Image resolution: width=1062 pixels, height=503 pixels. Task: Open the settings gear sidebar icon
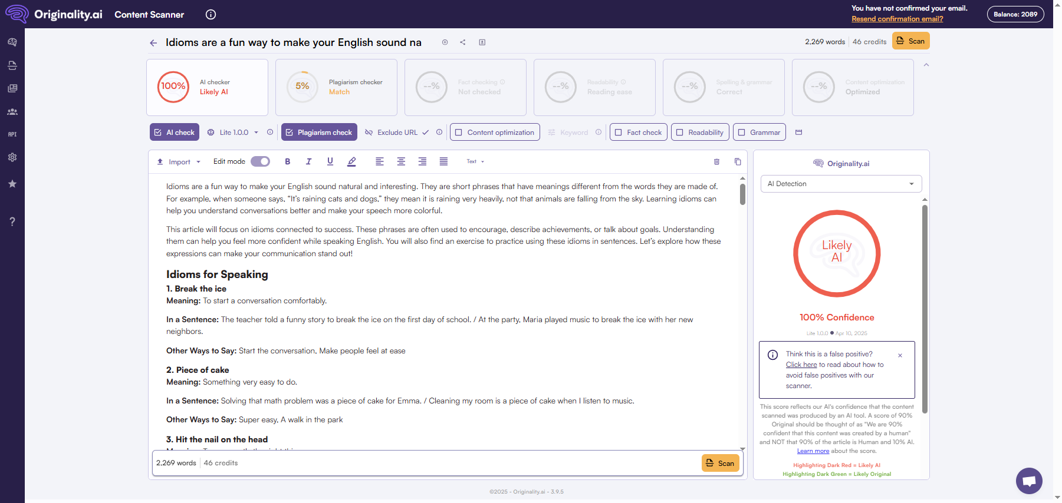pos(12,157)
